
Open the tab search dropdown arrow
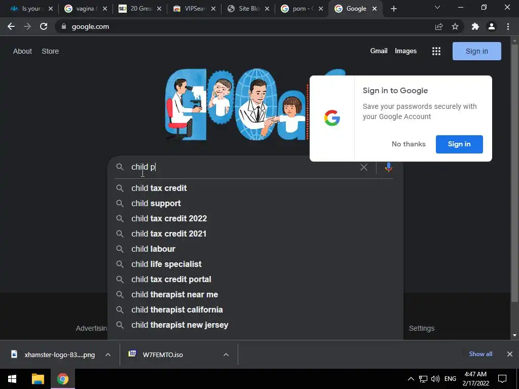pos(437,7)
